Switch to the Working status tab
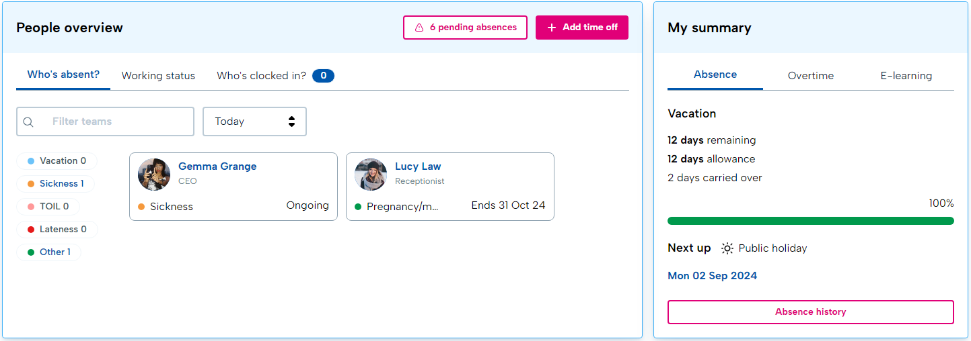Screen dimensions: 971x341 click(x=158, y=76)
